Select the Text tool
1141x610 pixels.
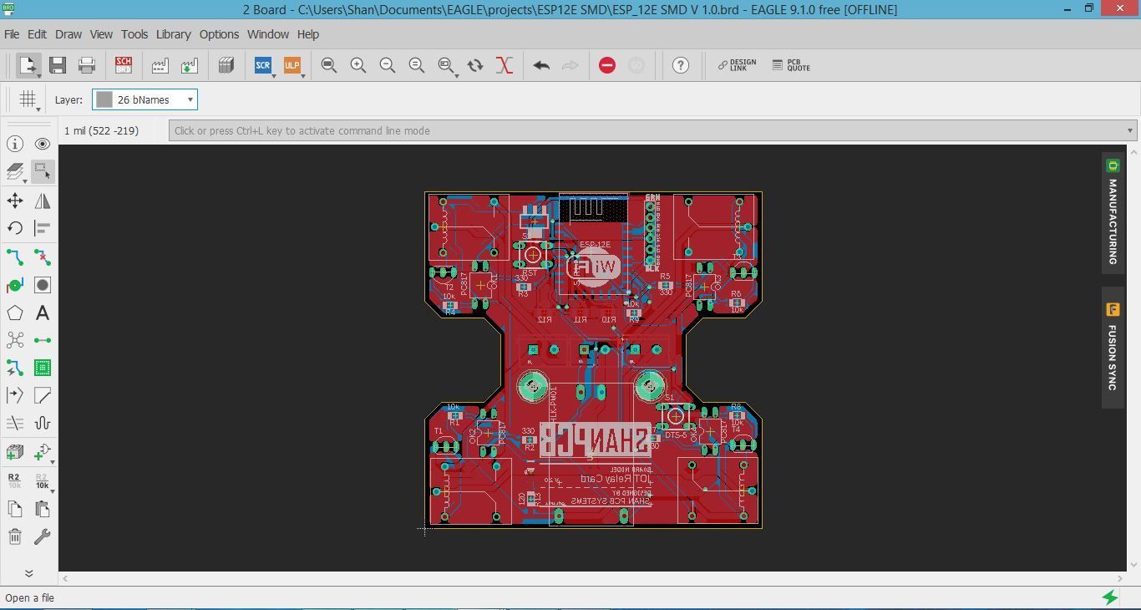(x=43, y=313)
